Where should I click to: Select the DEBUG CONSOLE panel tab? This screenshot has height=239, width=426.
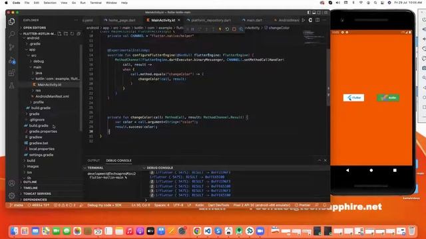coord(118,161)
